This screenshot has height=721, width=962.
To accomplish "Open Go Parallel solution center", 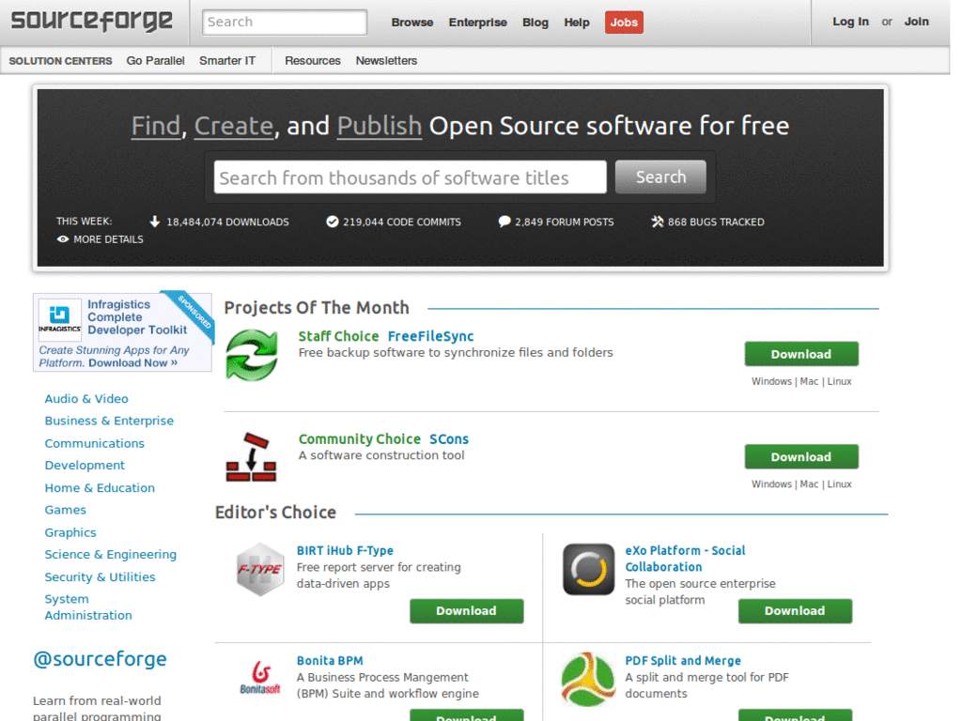I will click(x=155, y=61).
